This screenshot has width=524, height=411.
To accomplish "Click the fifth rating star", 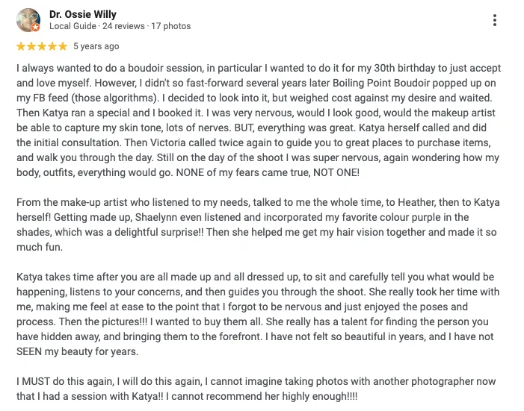I will [x=63, y=46].
